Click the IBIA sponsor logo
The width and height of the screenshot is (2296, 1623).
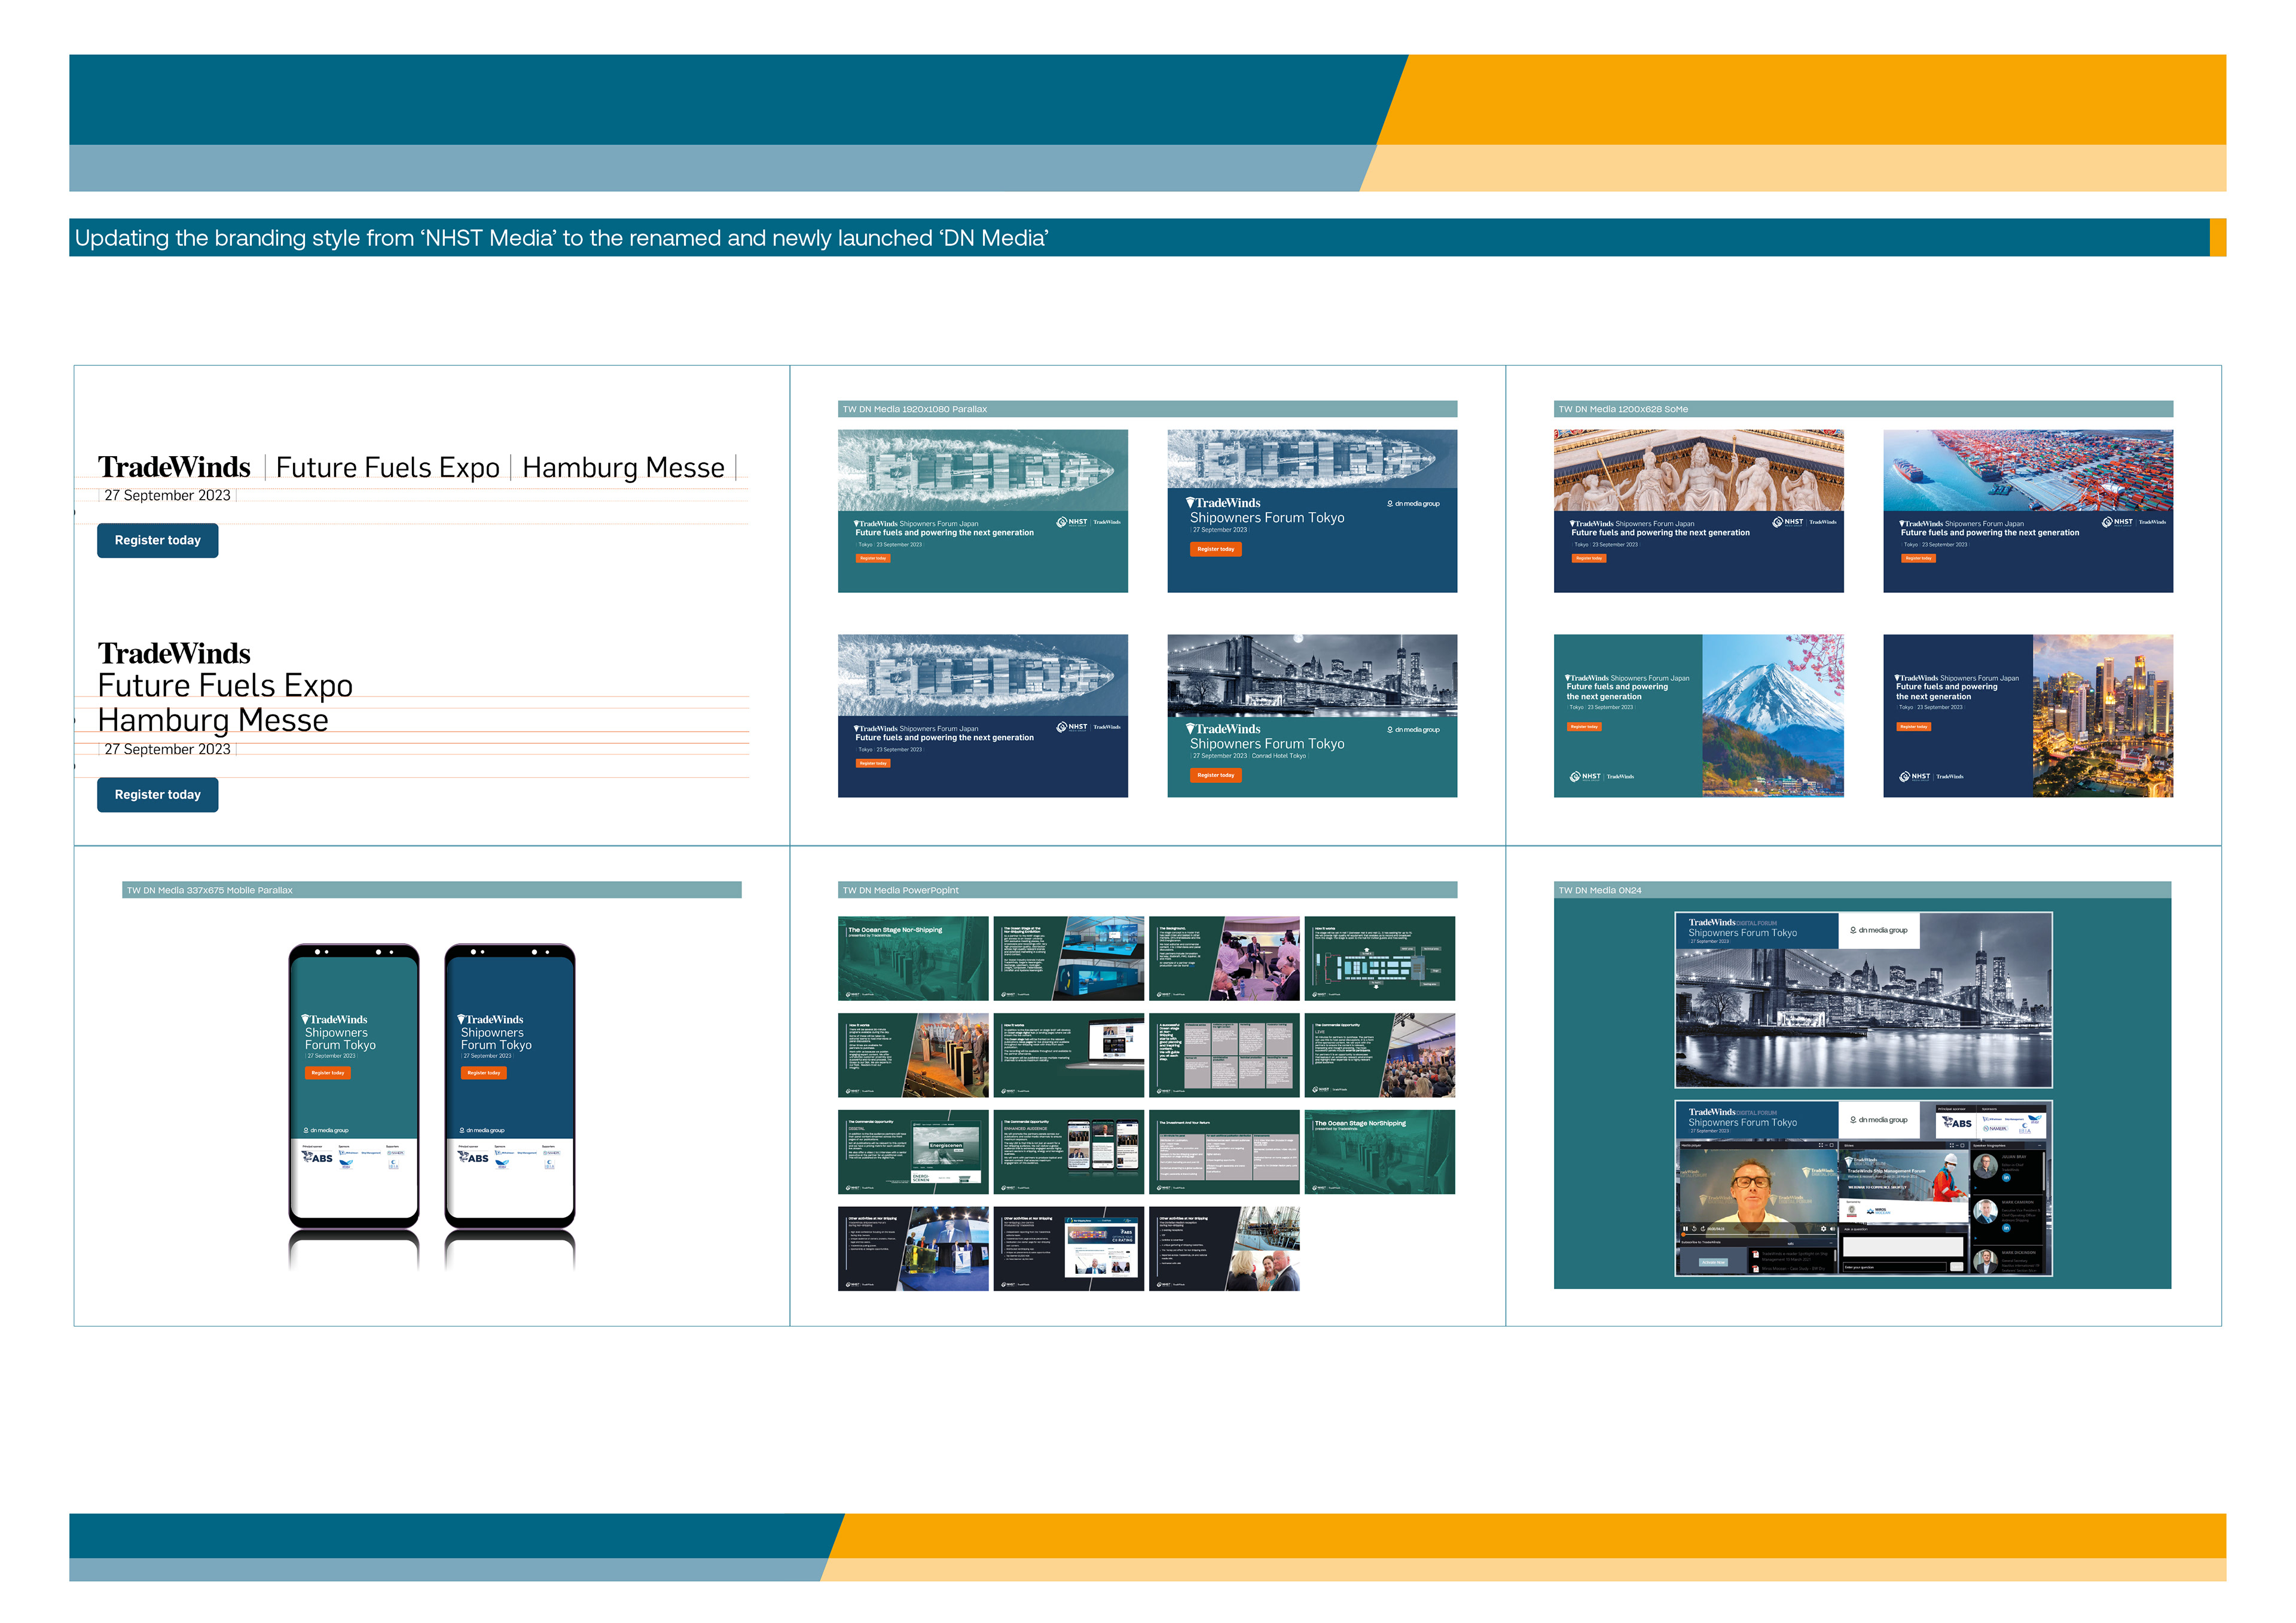point(2025,1128)
